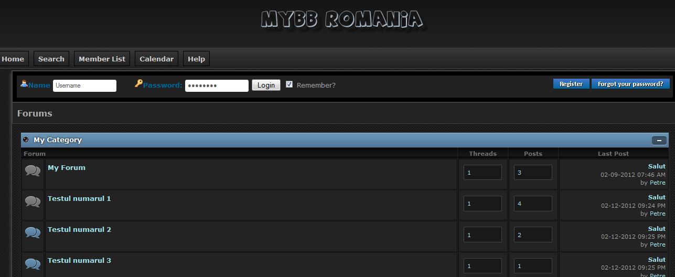Open the Testul numarul 2 forum
The height and width of the screenshot is (277, 675).
(x=79, y=229)
